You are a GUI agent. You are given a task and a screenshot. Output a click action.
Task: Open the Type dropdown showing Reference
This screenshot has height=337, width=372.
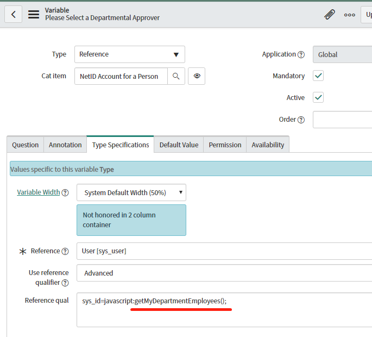(130, 54)
